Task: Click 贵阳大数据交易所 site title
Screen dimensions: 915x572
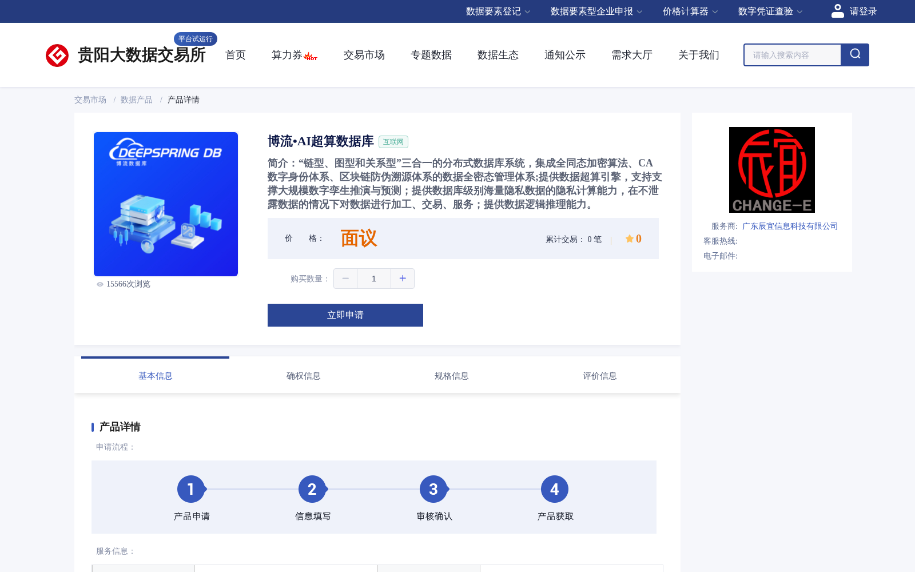Action: pyautogui.click(x=142, y=55)
